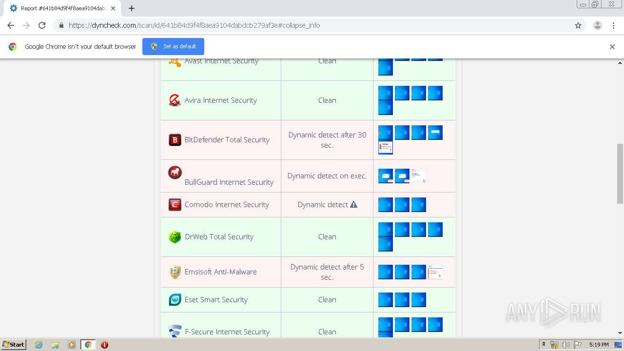Screen dimensions: 624x351
Task: Click the F-Secure Internet Security logo icon
Action: pos(175,331)
